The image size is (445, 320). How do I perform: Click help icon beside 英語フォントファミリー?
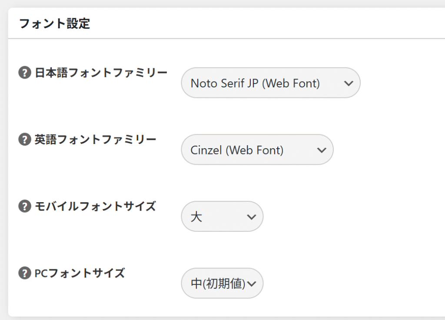coord(24,140)
